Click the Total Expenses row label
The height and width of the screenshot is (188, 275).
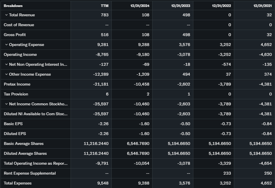(x=18, y=183)
